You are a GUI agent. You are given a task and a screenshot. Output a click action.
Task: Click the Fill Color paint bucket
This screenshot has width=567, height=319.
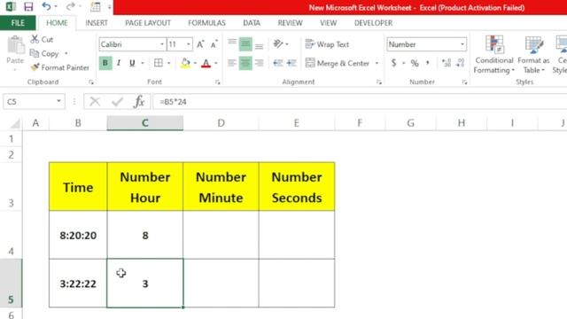[x=185, y=63]
